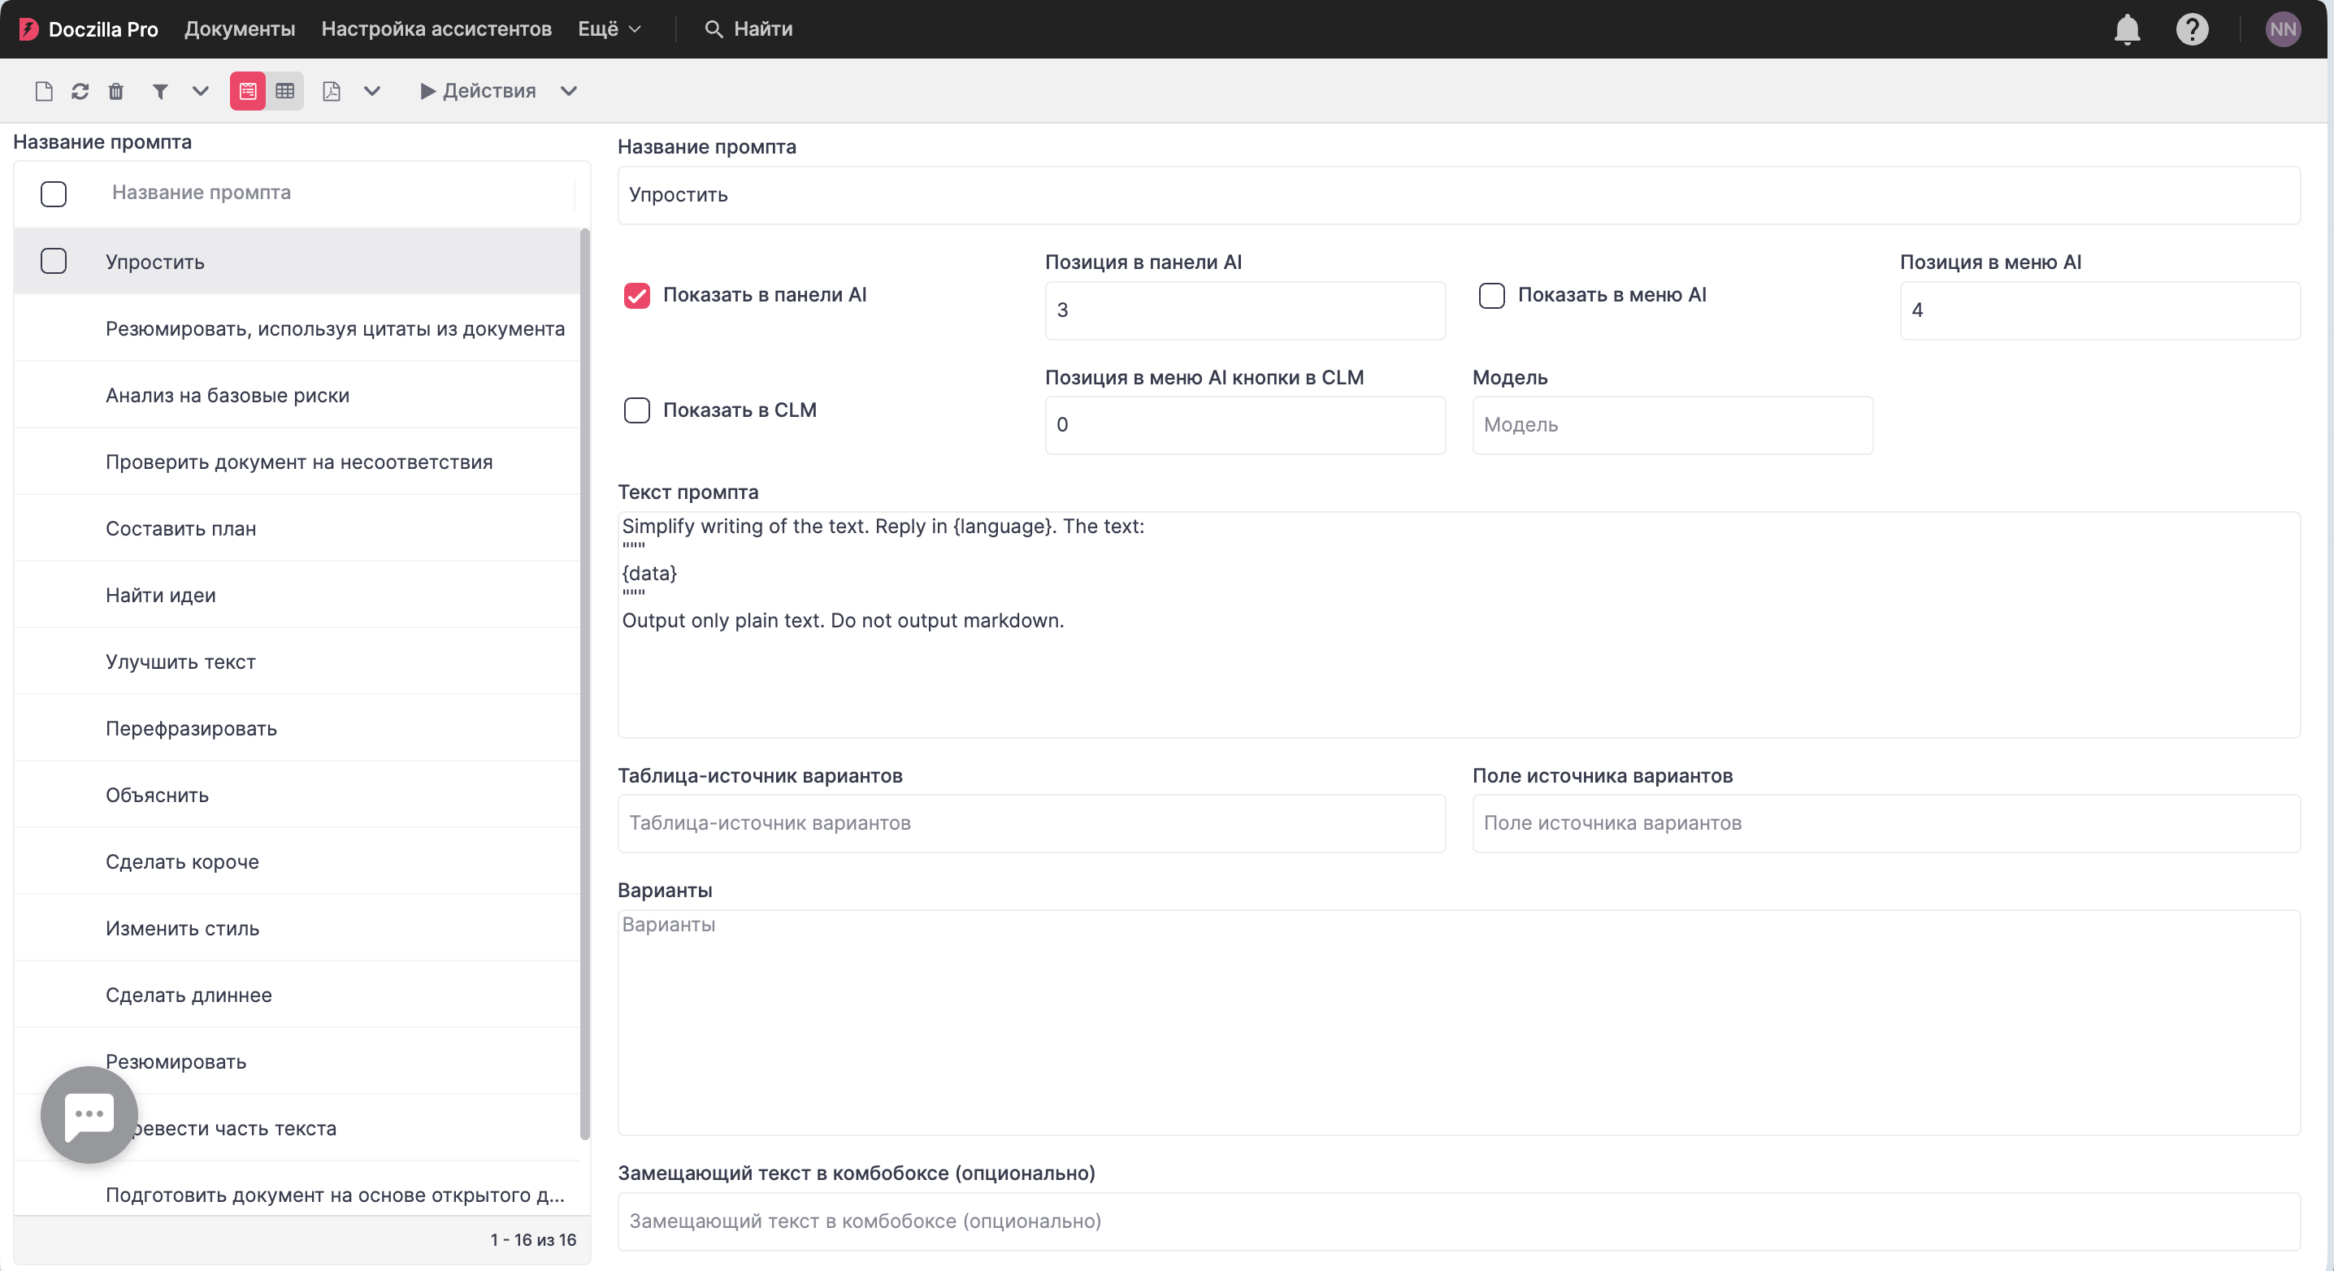Open Таблица-источник вариантов combo box
The image size is (2334, 1271).
tap(1031, 823)
